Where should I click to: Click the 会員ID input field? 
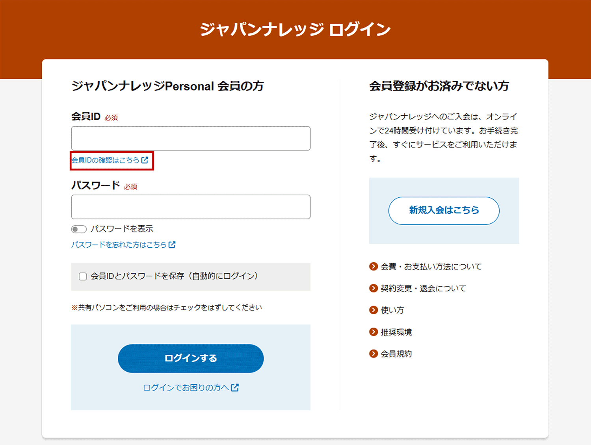click(191, 138)
